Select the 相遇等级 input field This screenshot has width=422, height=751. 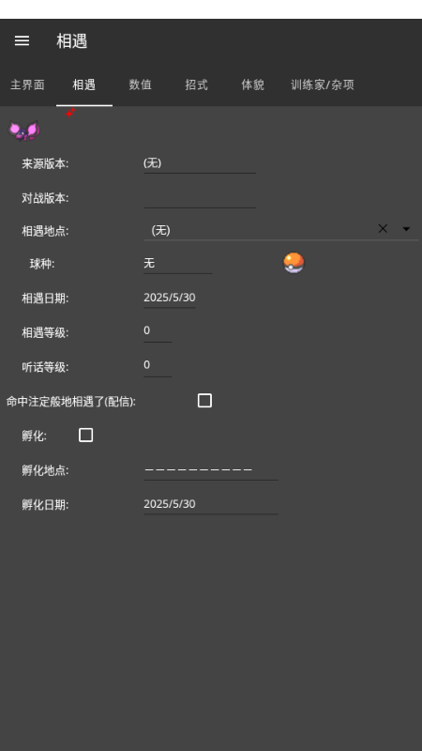(x=158, y=332)
